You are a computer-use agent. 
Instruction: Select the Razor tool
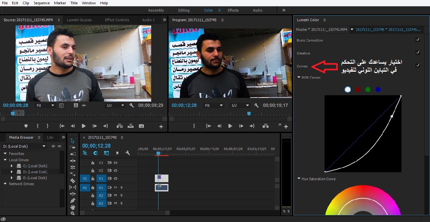73,181
